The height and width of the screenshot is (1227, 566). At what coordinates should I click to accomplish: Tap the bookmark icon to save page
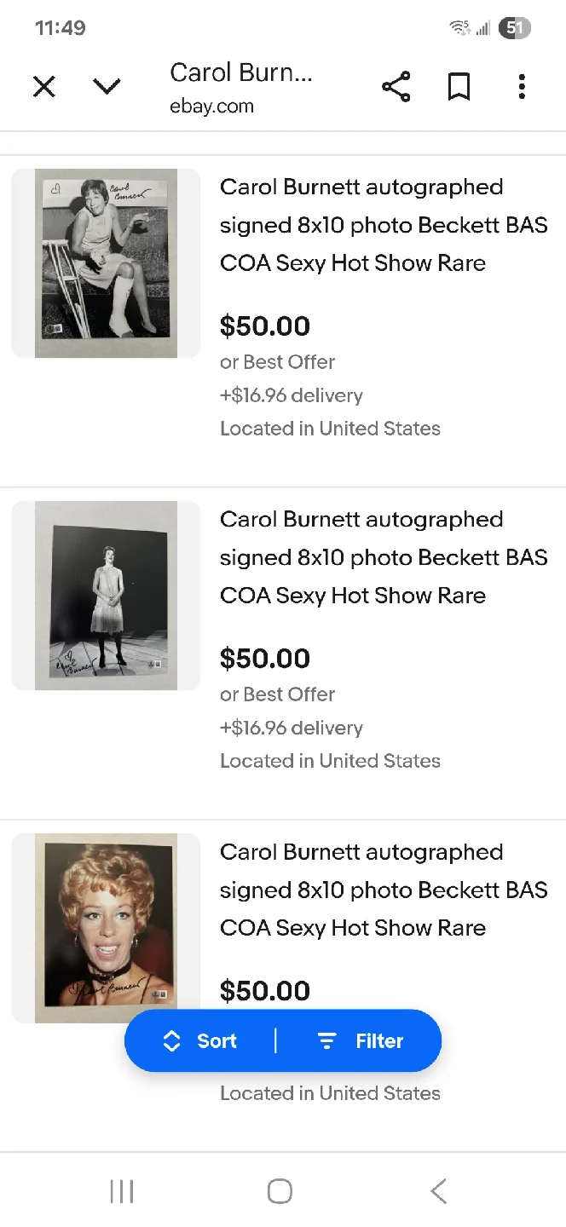coord(459,86)
